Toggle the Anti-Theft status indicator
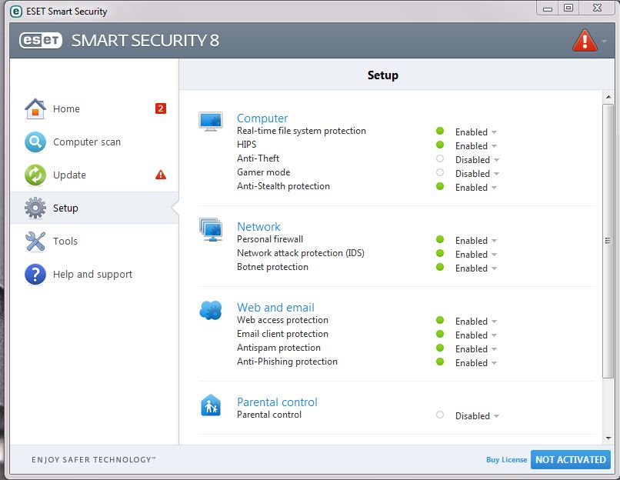Image resolution: width=620 pixels, height=480 pixels. coord(440,159)
